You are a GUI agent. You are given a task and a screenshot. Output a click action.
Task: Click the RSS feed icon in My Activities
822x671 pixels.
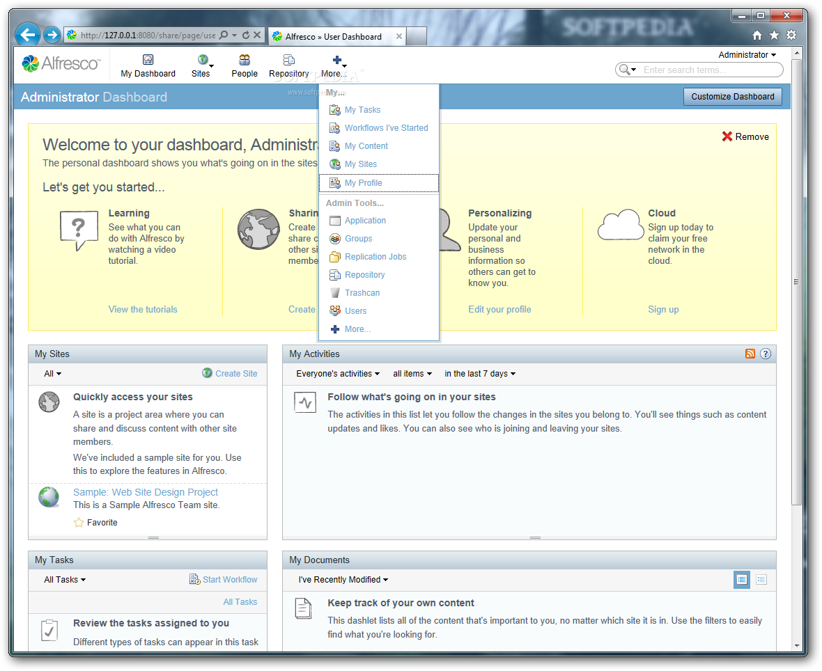(750, 354)
